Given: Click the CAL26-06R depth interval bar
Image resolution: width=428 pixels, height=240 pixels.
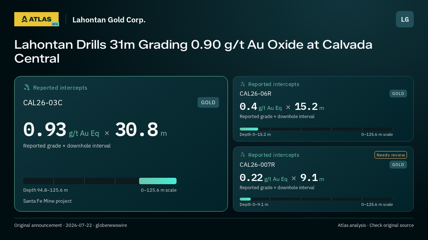Looking at the screenshot, I should tap(316, 129).
